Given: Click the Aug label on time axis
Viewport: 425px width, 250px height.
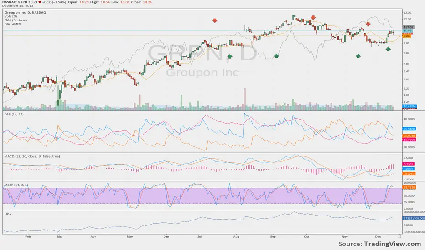Looking at the screenshot, I should pyautogui.click(x=236, y=237).
